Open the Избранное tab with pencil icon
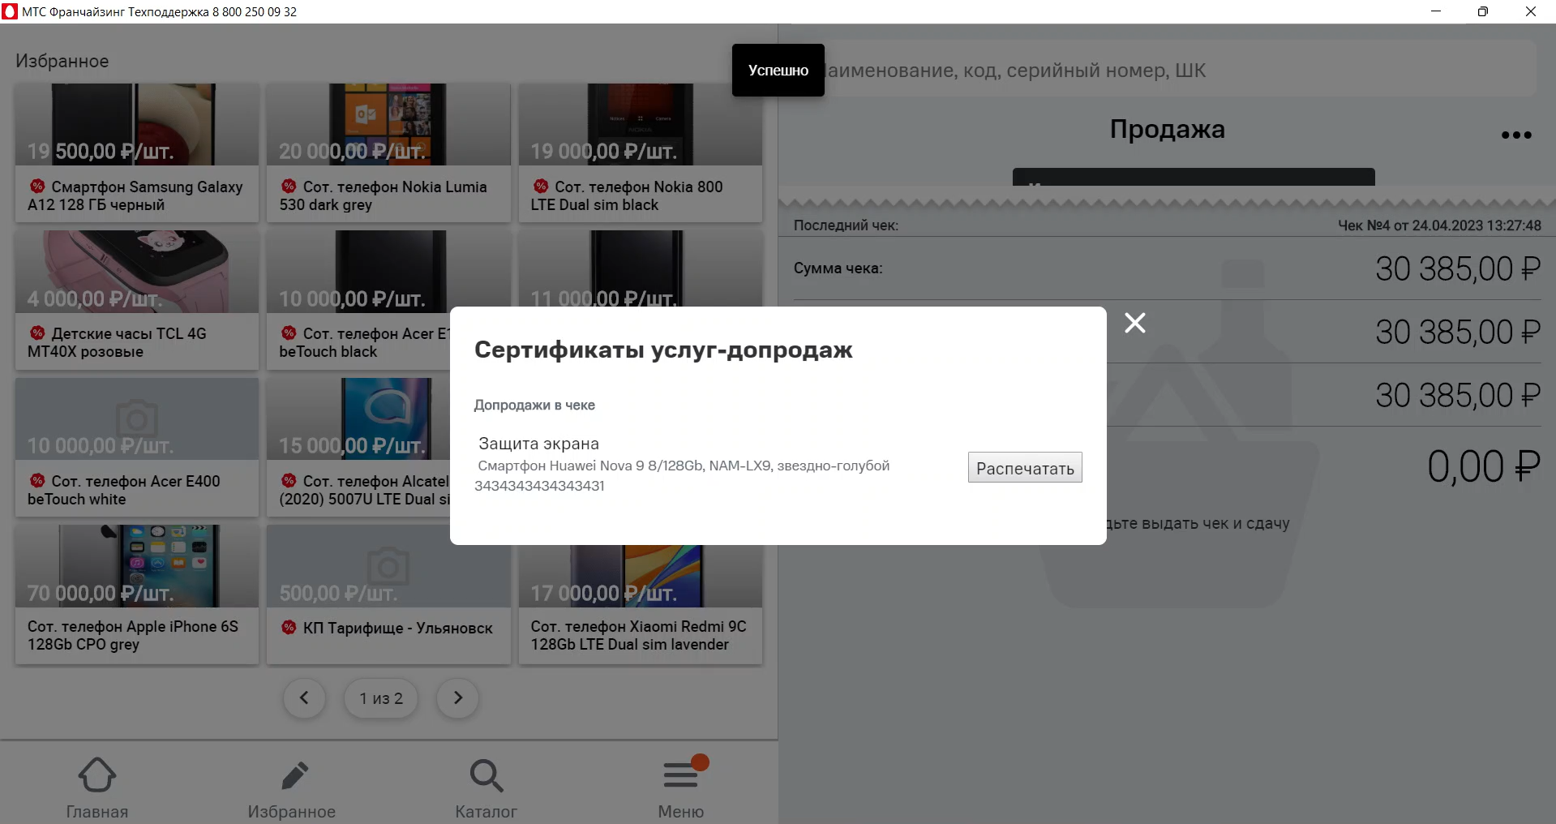This screenshot has width=1556, height=824. (x=292, y=788)
